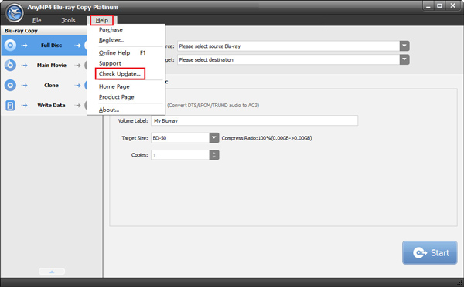
Task: Click the Convert DTS/LPCM/TRUHD audio text
Action: [213, 106]
